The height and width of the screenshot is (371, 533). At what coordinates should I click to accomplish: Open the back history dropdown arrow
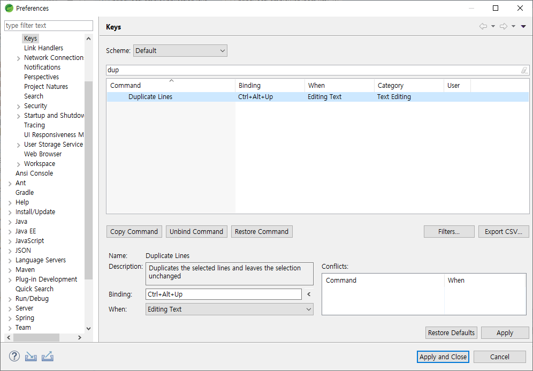[x=493, y=27]
